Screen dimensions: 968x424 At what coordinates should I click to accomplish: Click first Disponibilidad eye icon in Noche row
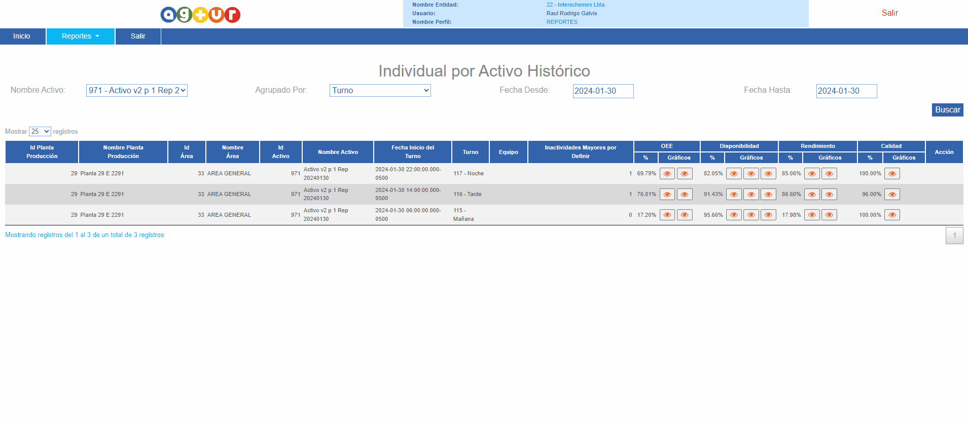coord(733,174)
